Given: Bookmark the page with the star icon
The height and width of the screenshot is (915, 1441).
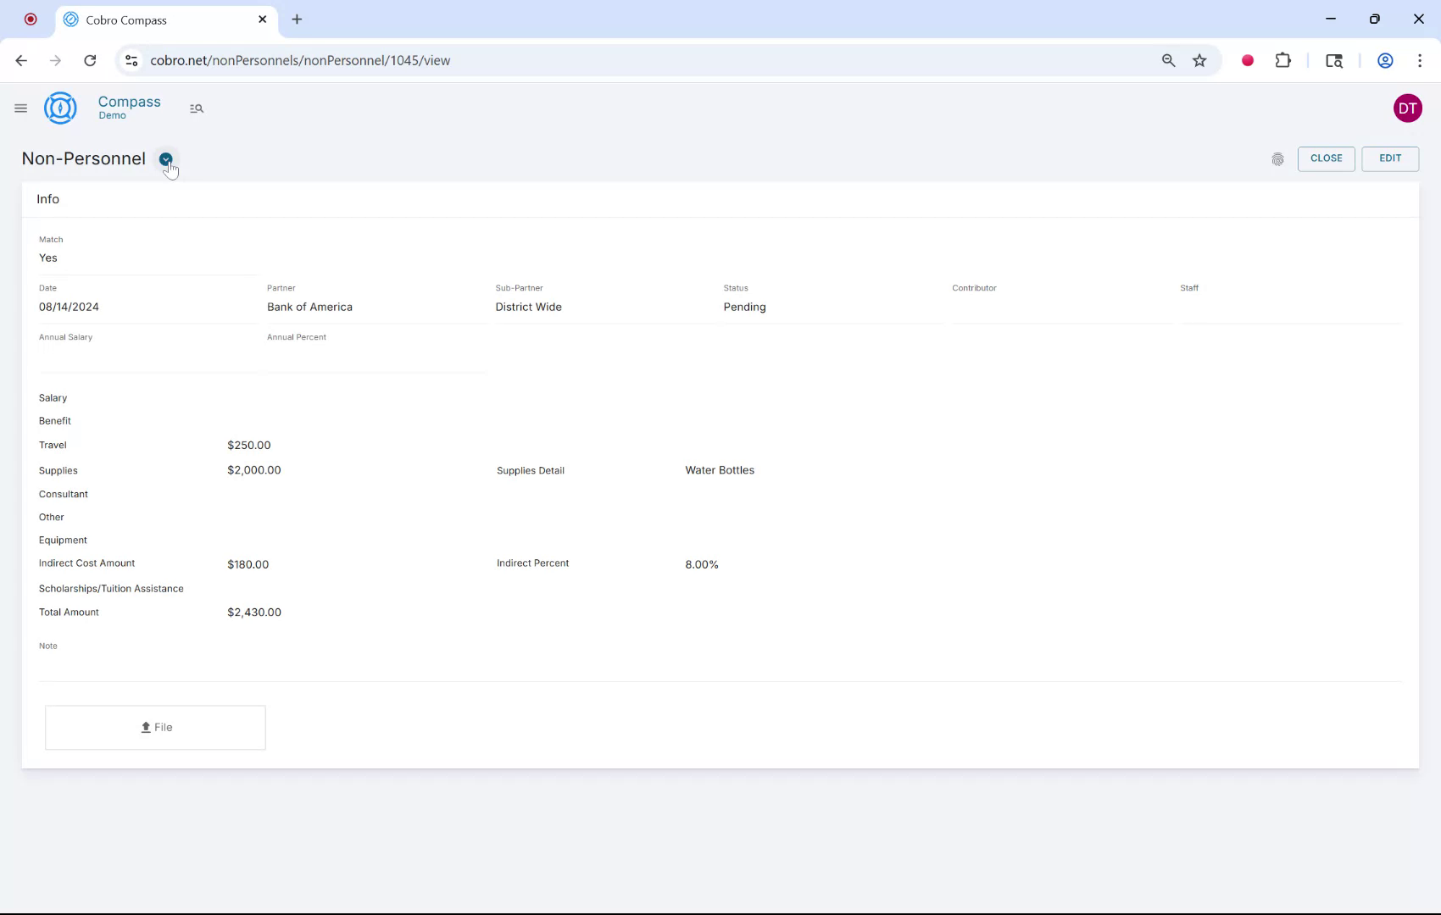Looking at the screenshot, I should (1199, 60).
